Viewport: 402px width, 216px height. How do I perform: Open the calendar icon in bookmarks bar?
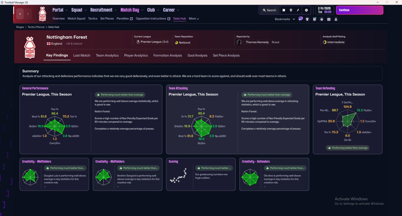(329, 19)
